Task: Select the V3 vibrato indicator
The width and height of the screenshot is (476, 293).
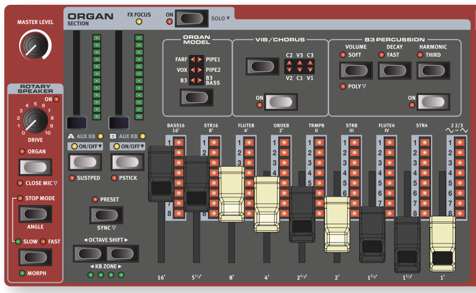Action: pyautogui.click(x=300, y=63)
